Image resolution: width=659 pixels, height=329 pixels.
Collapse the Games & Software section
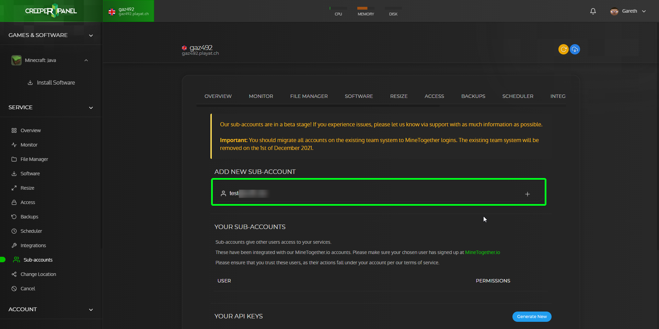tap(91, 35)
